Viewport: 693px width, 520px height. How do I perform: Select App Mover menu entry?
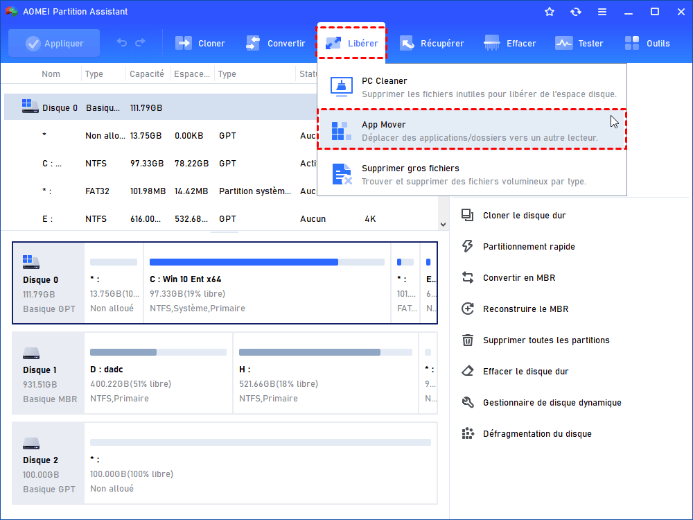471,130
